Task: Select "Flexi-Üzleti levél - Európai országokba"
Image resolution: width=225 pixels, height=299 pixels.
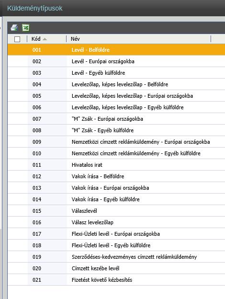Action: click(116, 234)
